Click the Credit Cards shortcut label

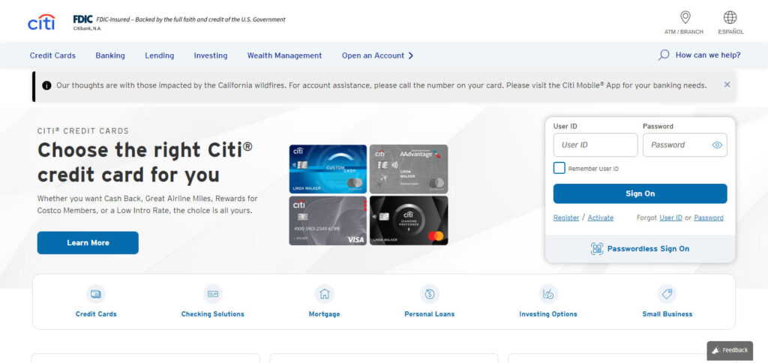96,314
